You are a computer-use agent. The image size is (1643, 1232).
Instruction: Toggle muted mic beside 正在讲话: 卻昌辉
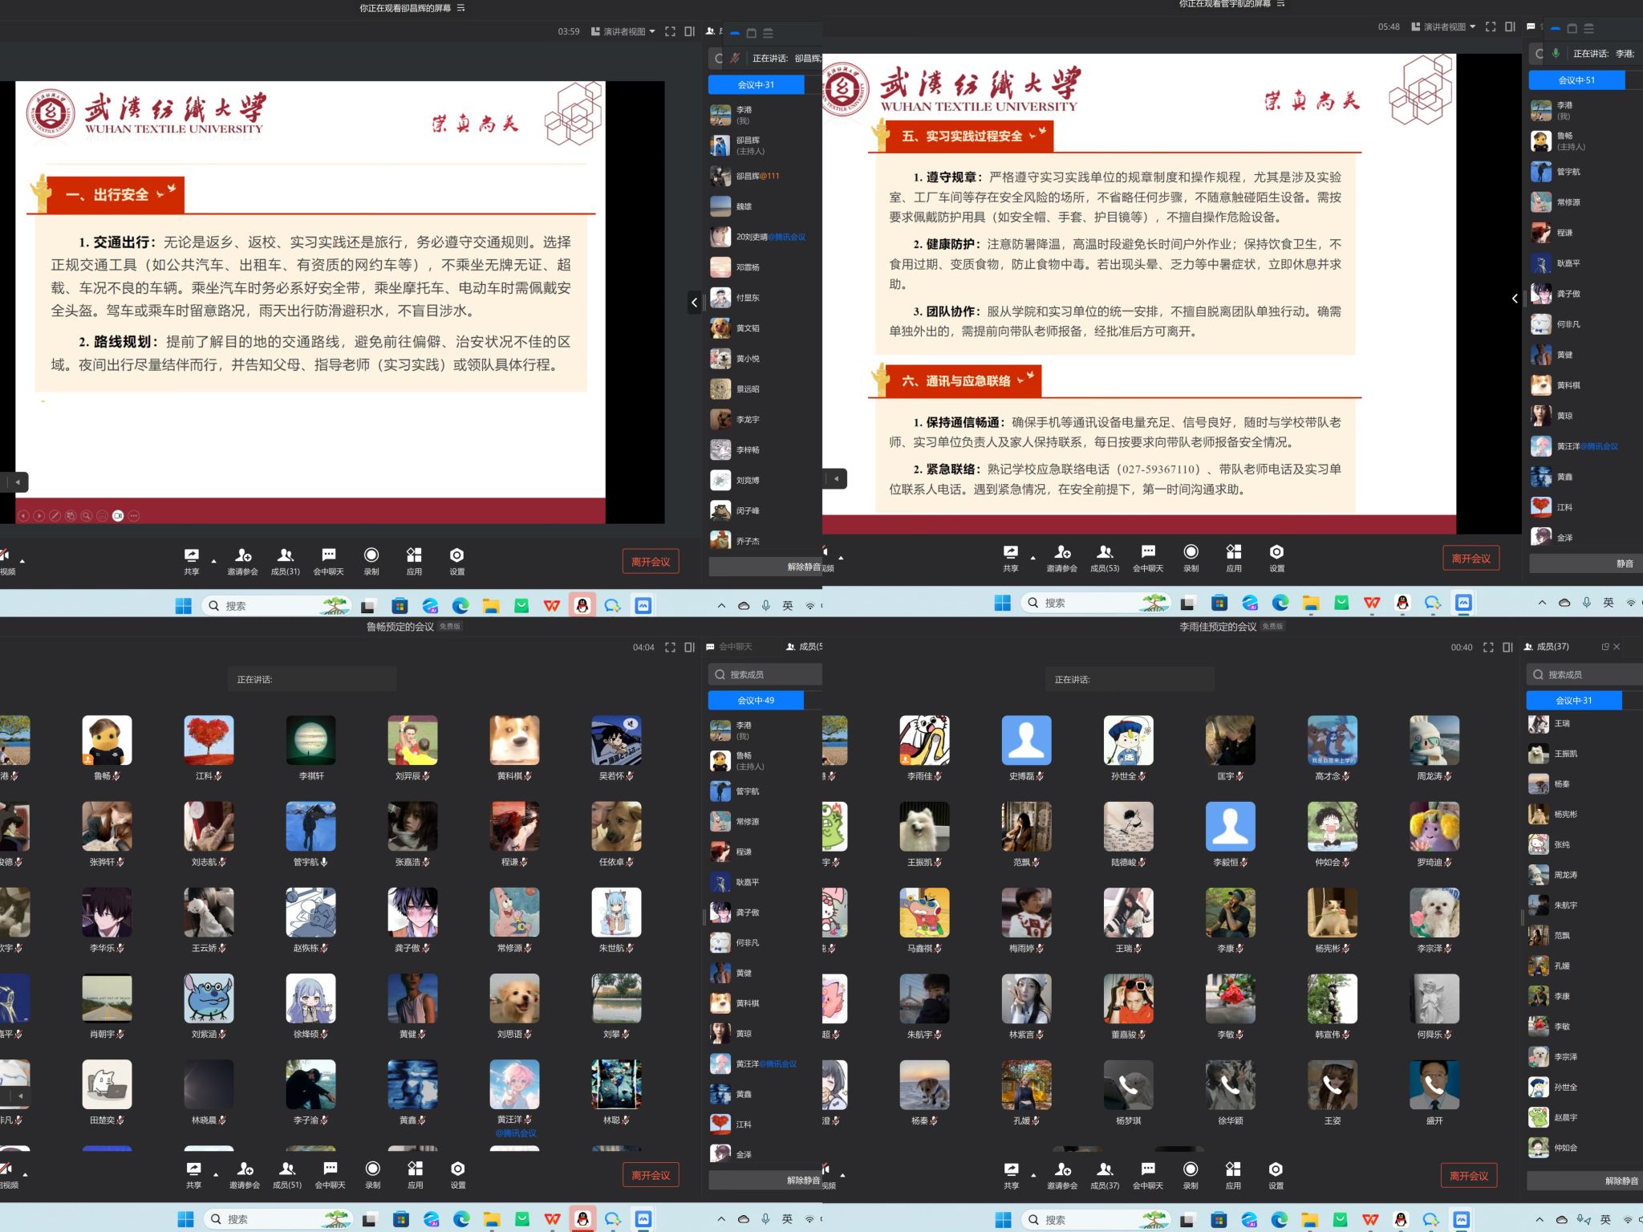[735, 58]
